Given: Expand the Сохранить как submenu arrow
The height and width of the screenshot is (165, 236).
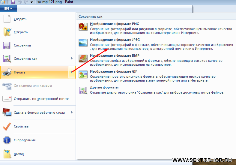Looking at the screenshot, I should coord(72,58).
